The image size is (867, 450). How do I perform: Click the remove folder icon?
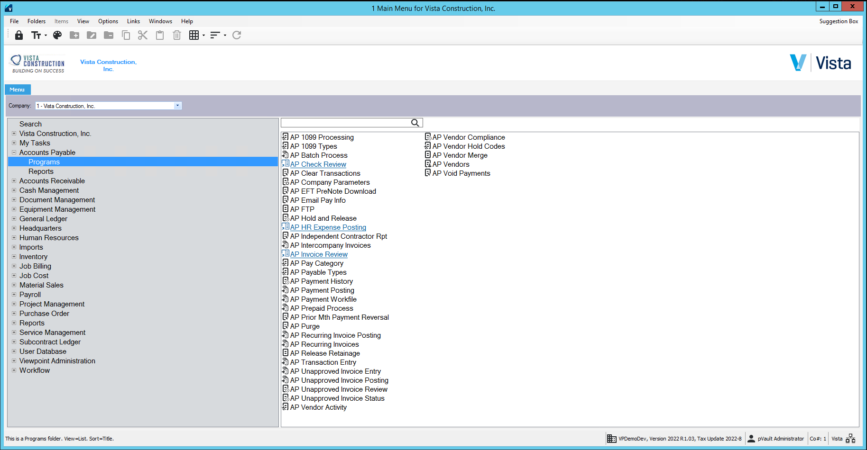(x=109, y=35)
